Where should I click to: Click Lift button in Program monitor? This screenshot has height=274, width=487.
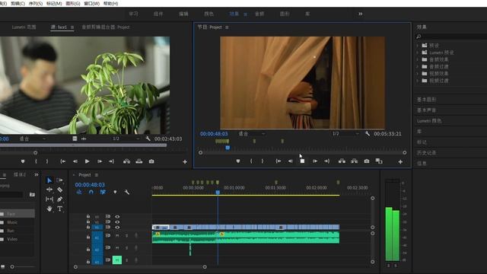[x=342, y=161]
